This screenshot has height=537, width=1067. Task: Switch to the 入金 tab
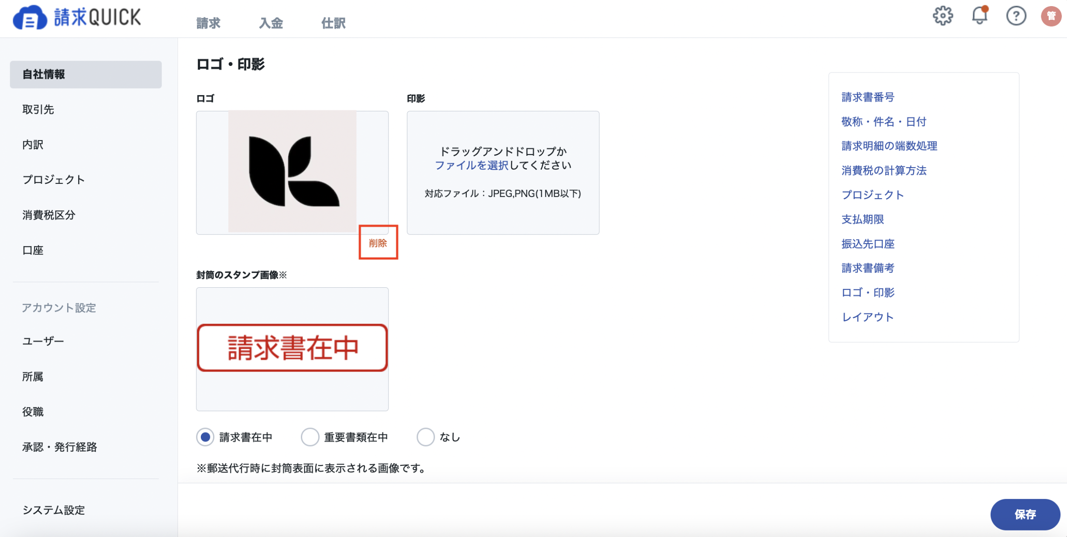click(271, 23)
